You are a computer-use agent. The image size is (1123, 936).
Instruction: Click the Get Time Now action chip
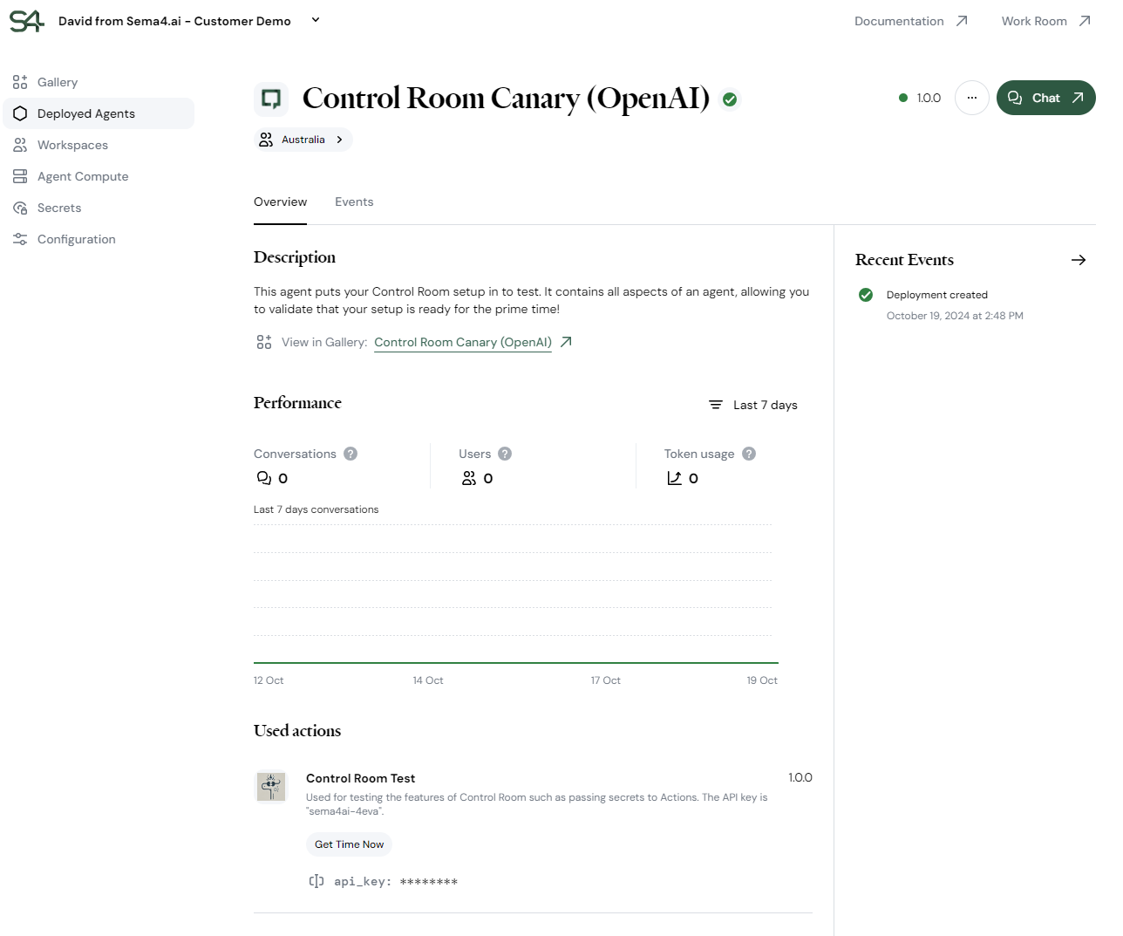point(349,844)
